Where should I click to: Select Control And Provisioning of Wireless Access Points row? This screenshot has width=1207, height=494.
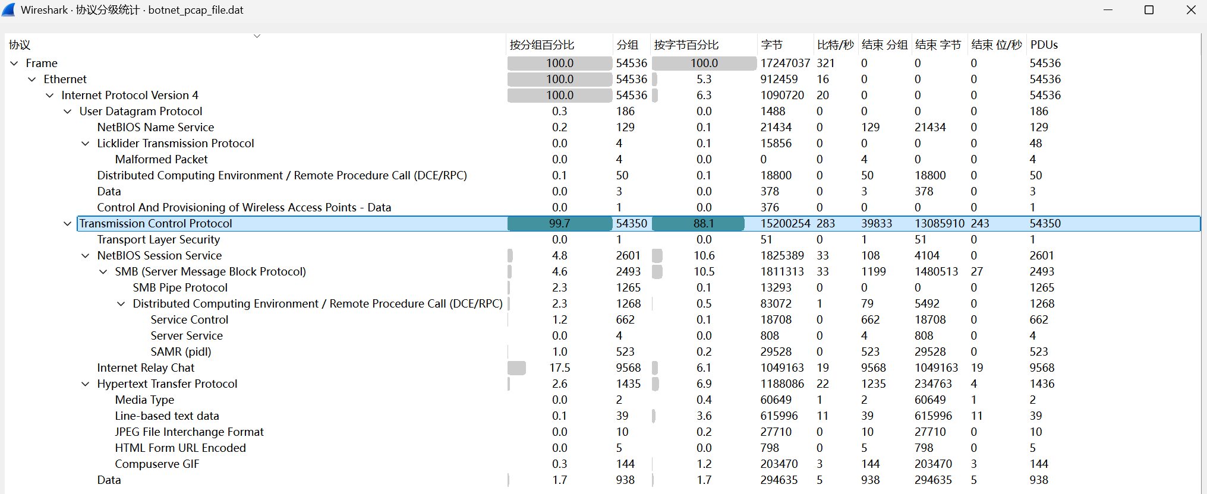pos(603,207)
